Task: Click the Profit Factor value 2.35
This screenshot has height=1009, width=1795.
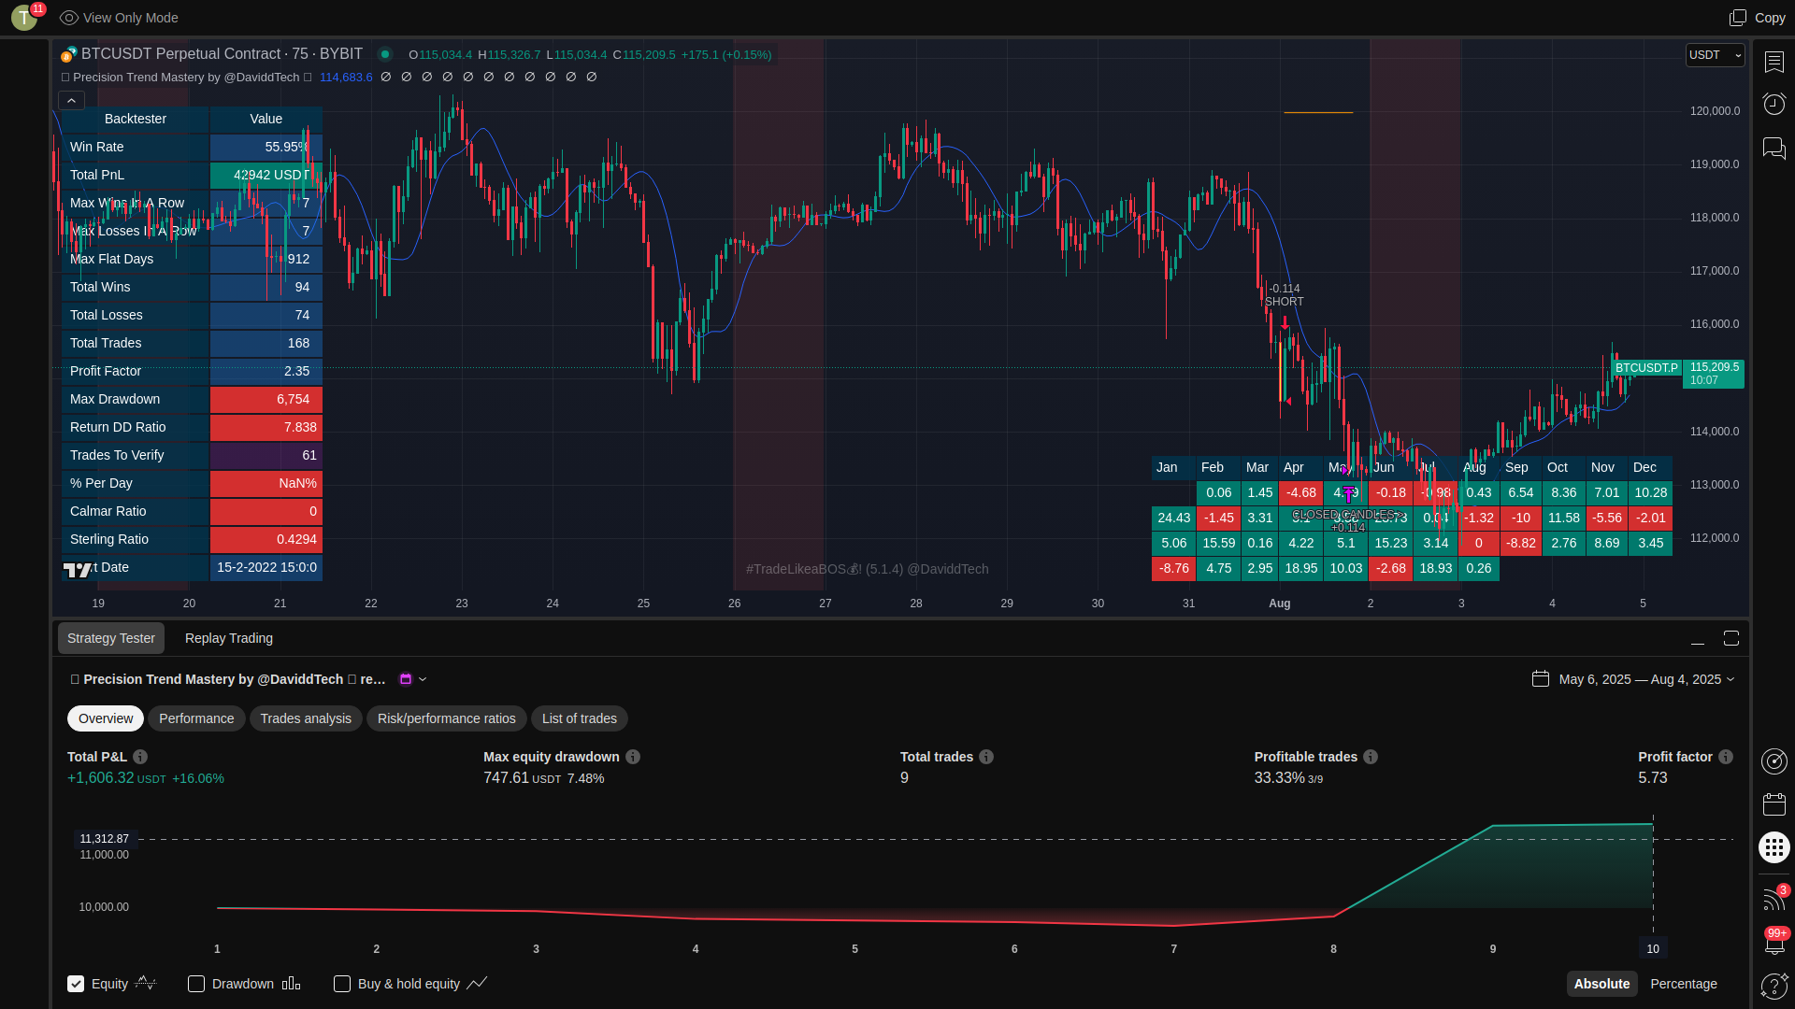Action: 266,371
